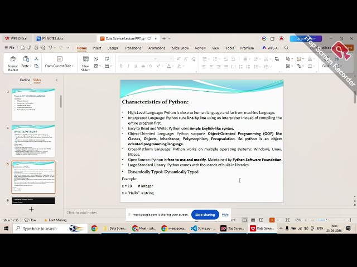The height and width of the screenshot is (267, 357).
Task: Click the Undo arrow icon
Action: point(50,48)
